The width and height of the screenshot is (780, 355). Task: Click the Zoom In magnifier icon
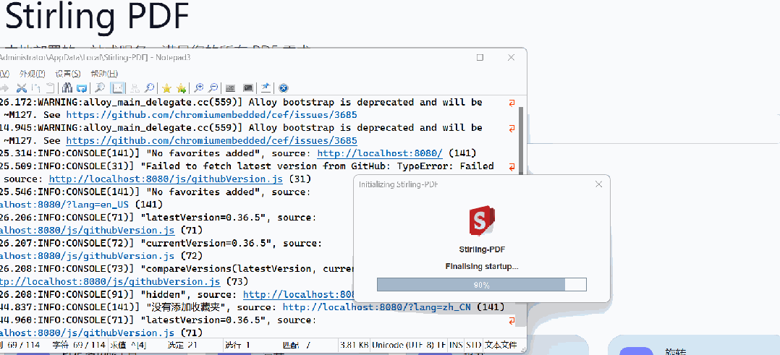coord(198,88)
